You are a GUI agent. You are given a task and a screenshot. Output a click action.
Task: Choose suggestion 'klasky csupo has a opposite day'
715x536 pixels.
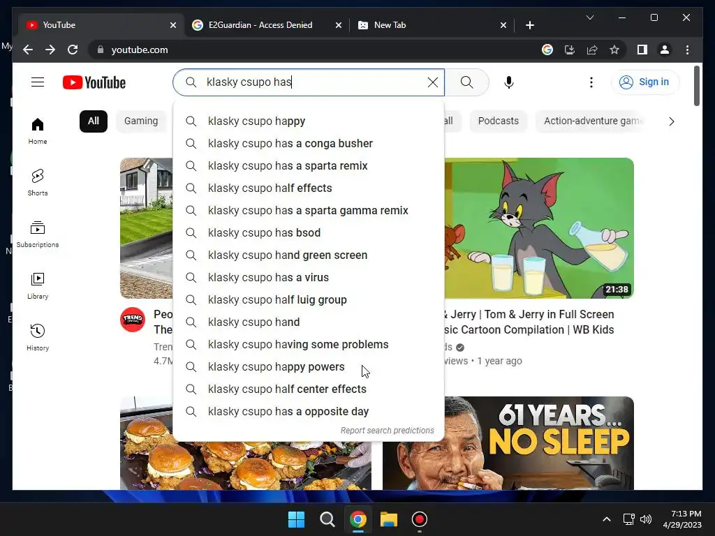coord(308,412)
